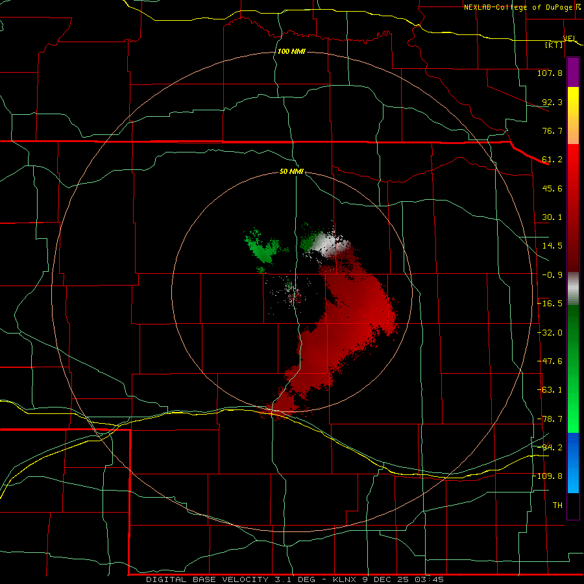Viewport: 584px width, 584px height.
Task: Click the -47.6 velocity scale value
Action: click(x=550, y=361)
